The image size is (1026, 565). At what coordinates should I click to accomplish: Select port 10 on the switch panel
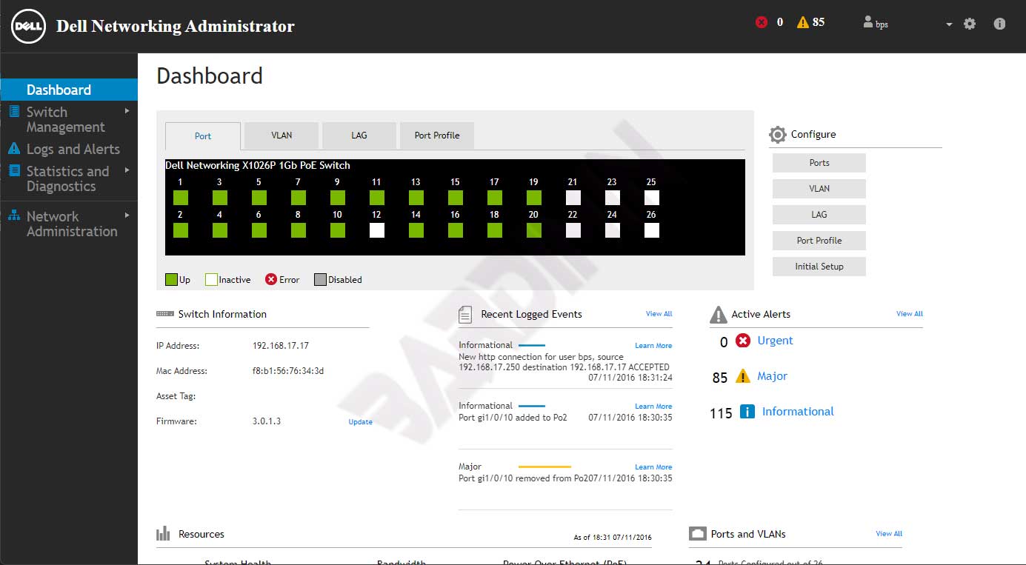tap(338, 230)
